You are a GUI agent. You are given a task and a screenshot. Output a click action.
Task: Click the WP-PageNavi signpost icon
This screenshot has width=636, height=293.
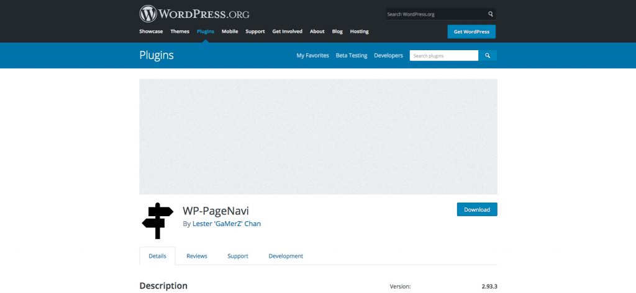tap(157, 221)
